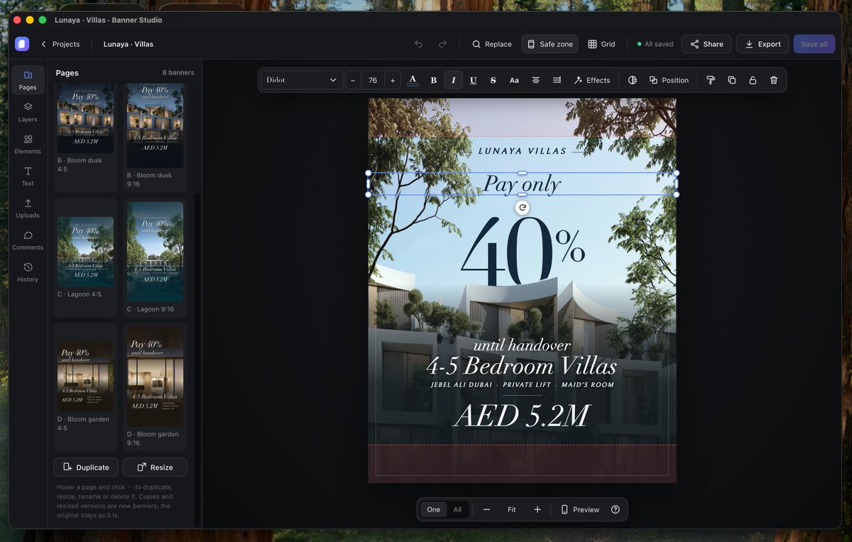Toggle the Grid overlay

click(x=601, y=44)
